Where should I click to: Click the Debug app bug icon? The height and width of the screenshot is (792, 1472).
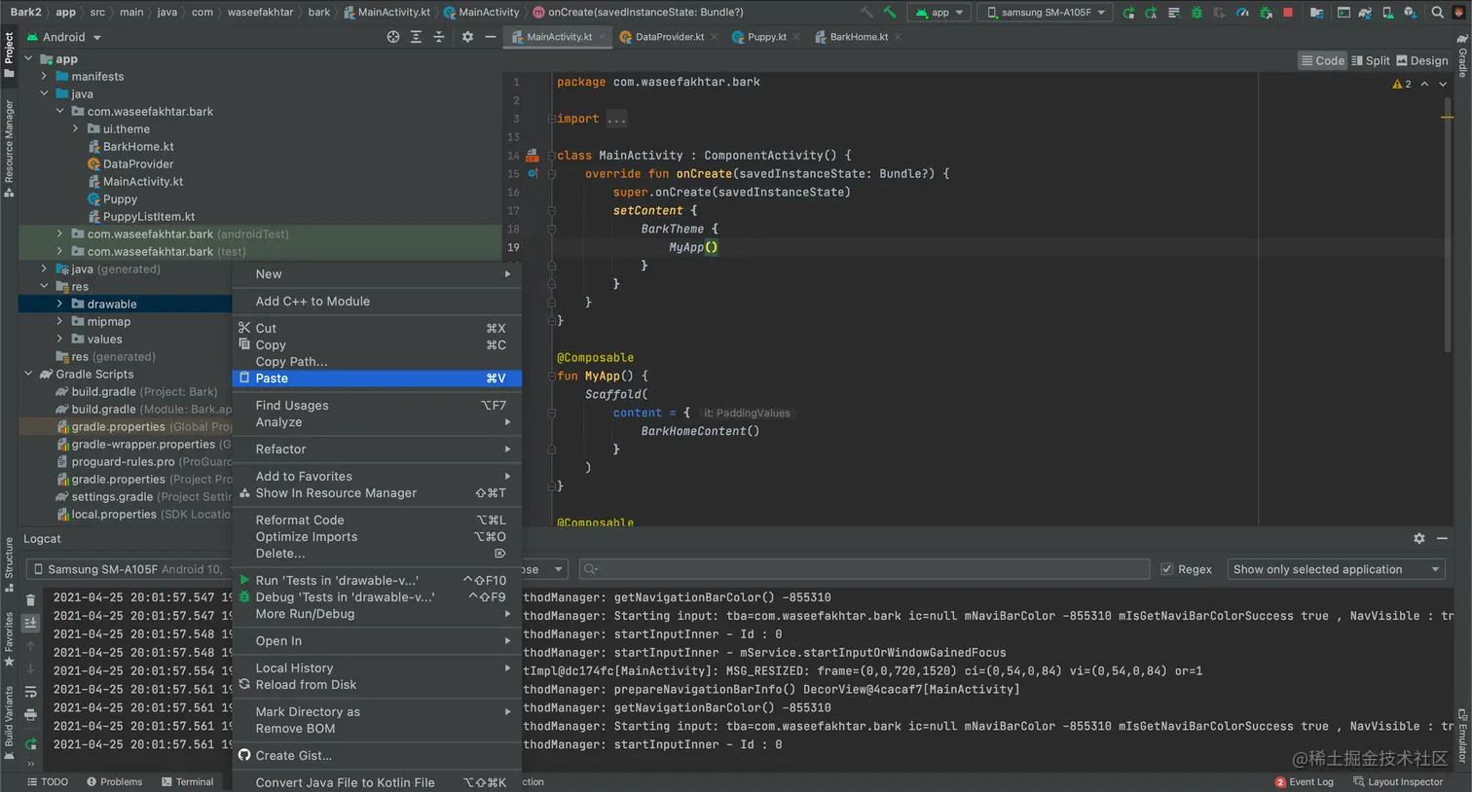[1196, 13]
